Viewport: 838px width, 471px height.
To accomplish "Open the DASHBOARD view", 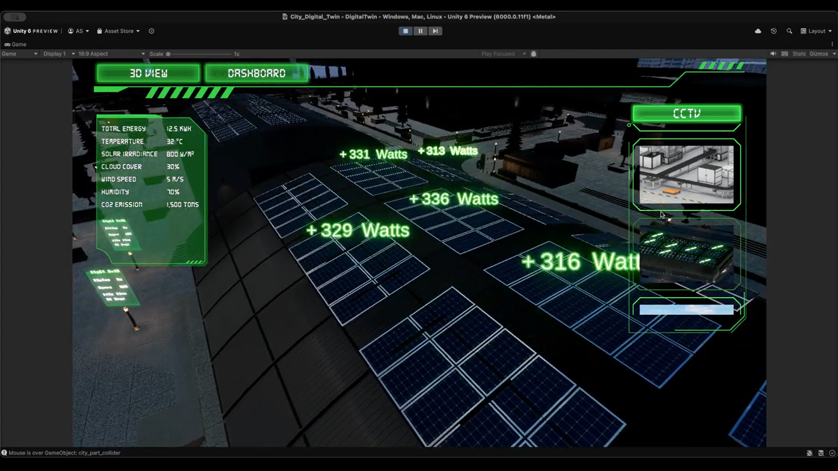I will pos(257,73).
